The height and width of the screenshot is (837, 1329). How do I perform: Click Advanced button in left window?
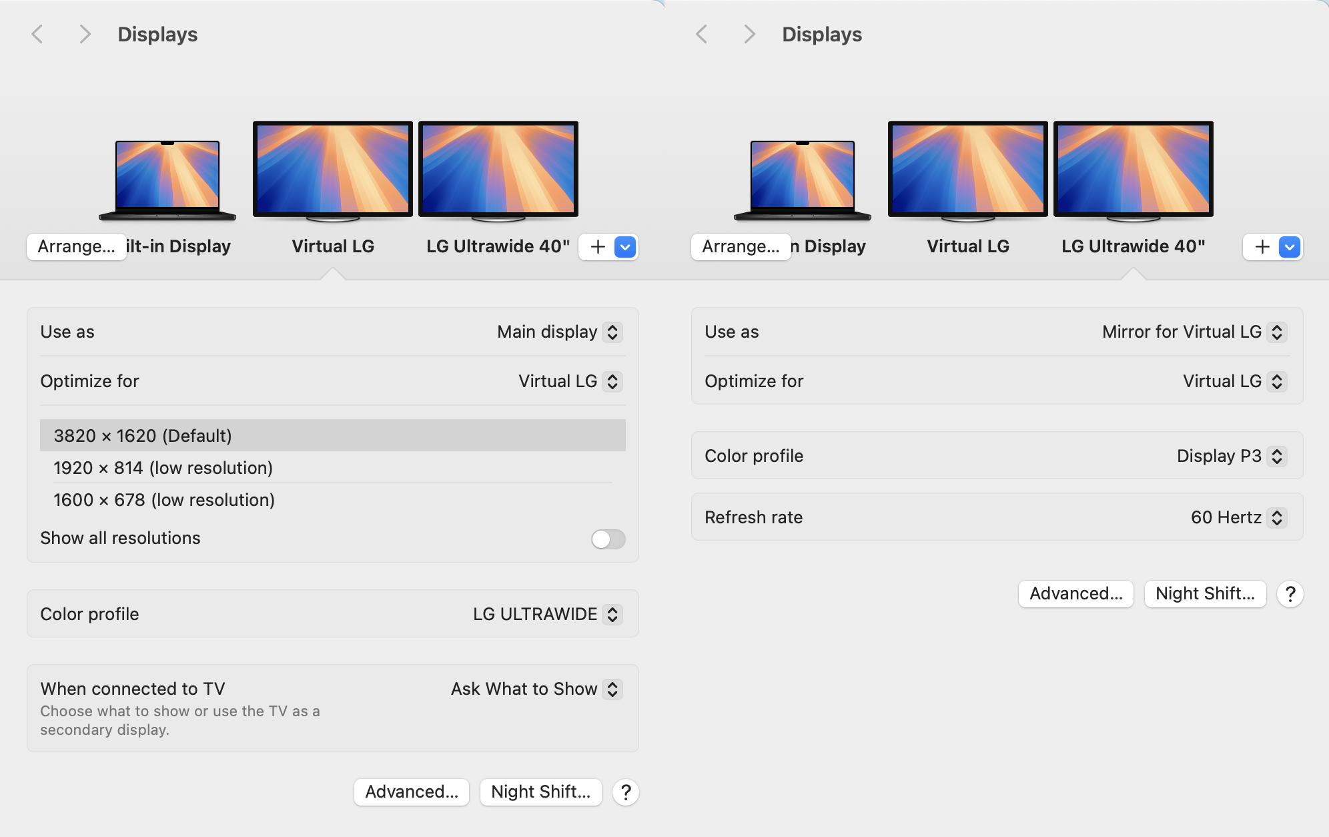[412, 792]
